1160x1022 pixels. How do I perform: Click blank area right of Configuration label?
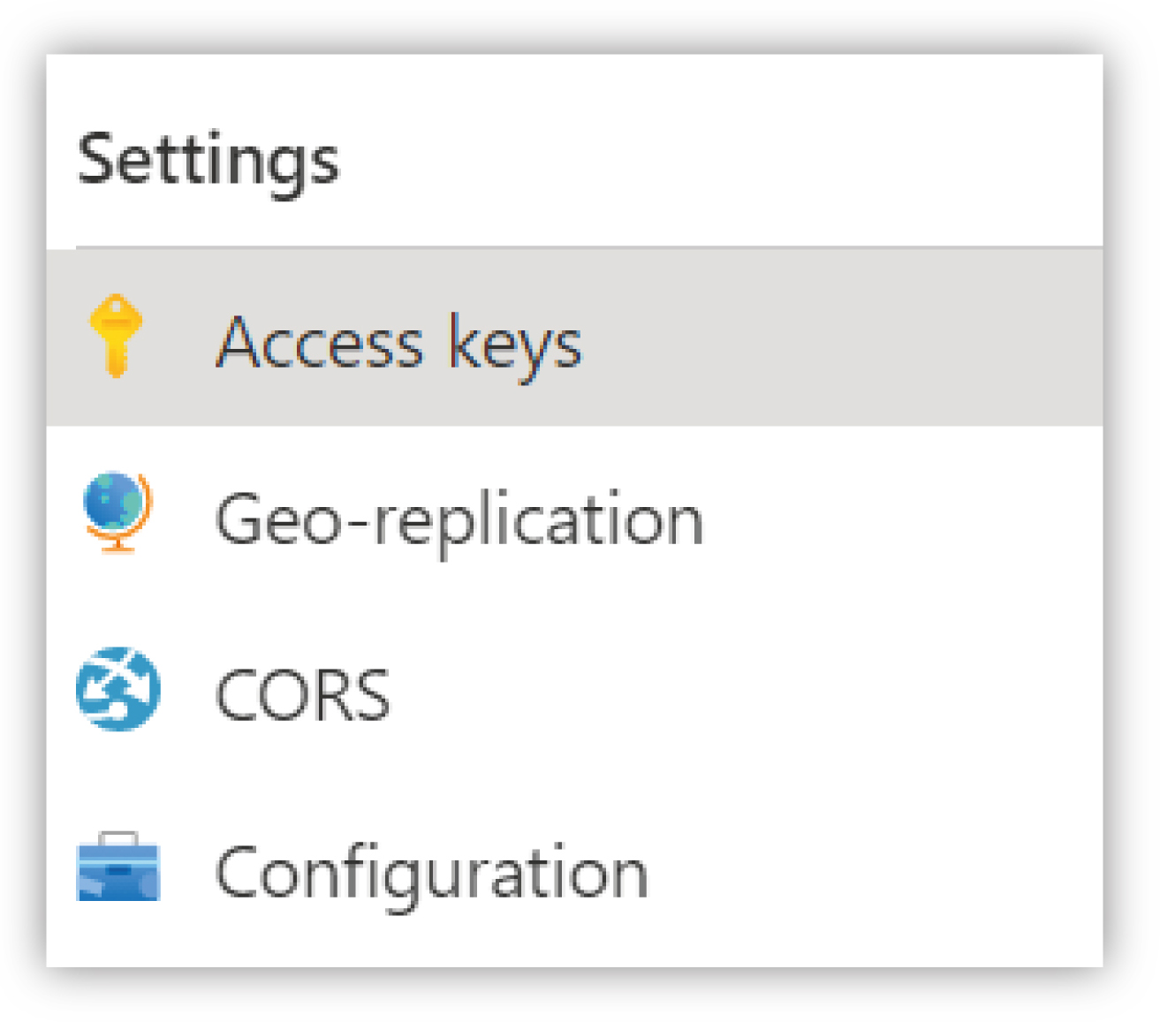875,869
